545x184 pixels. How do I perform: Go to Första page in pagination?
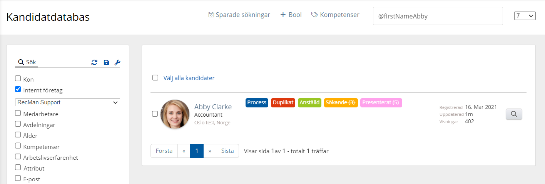164,151
